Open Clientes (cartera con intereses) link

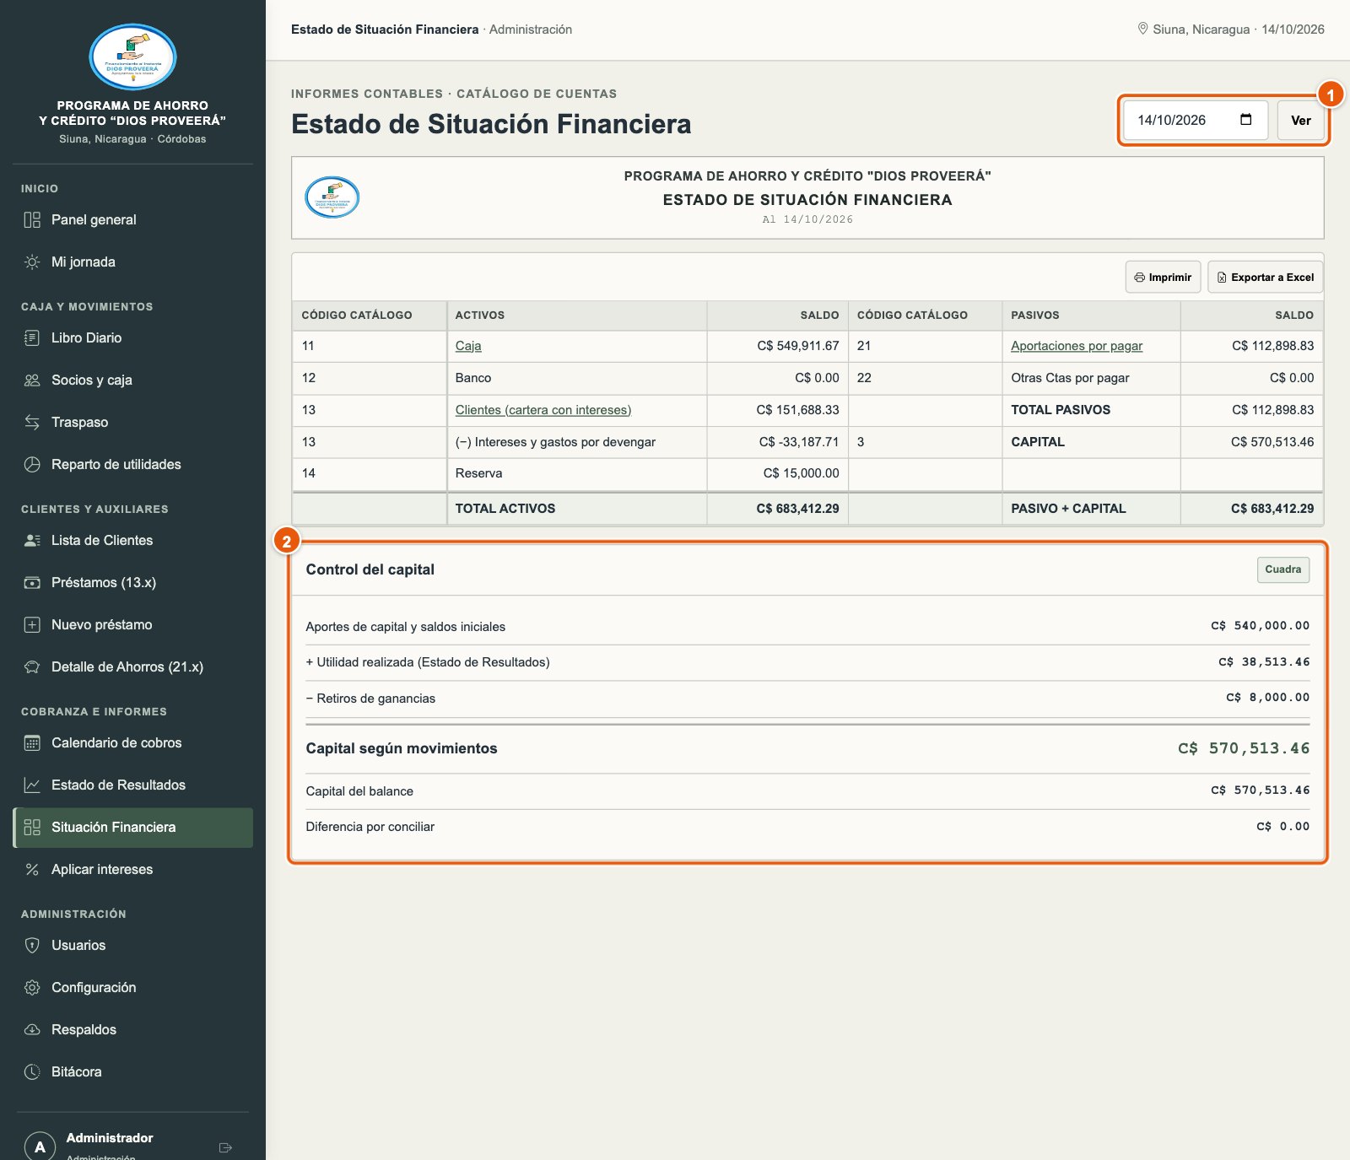click(x=543, y=410)
